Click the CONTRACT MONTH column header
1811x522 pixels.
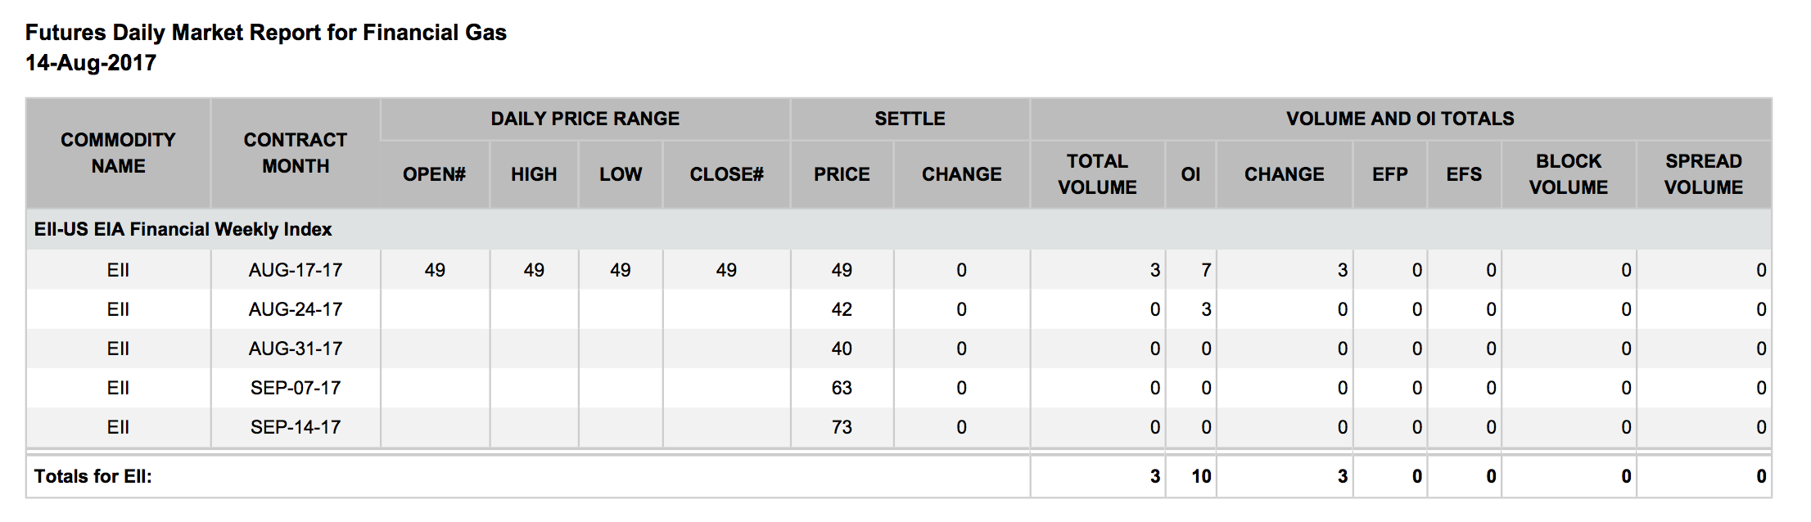coord(296,153)
